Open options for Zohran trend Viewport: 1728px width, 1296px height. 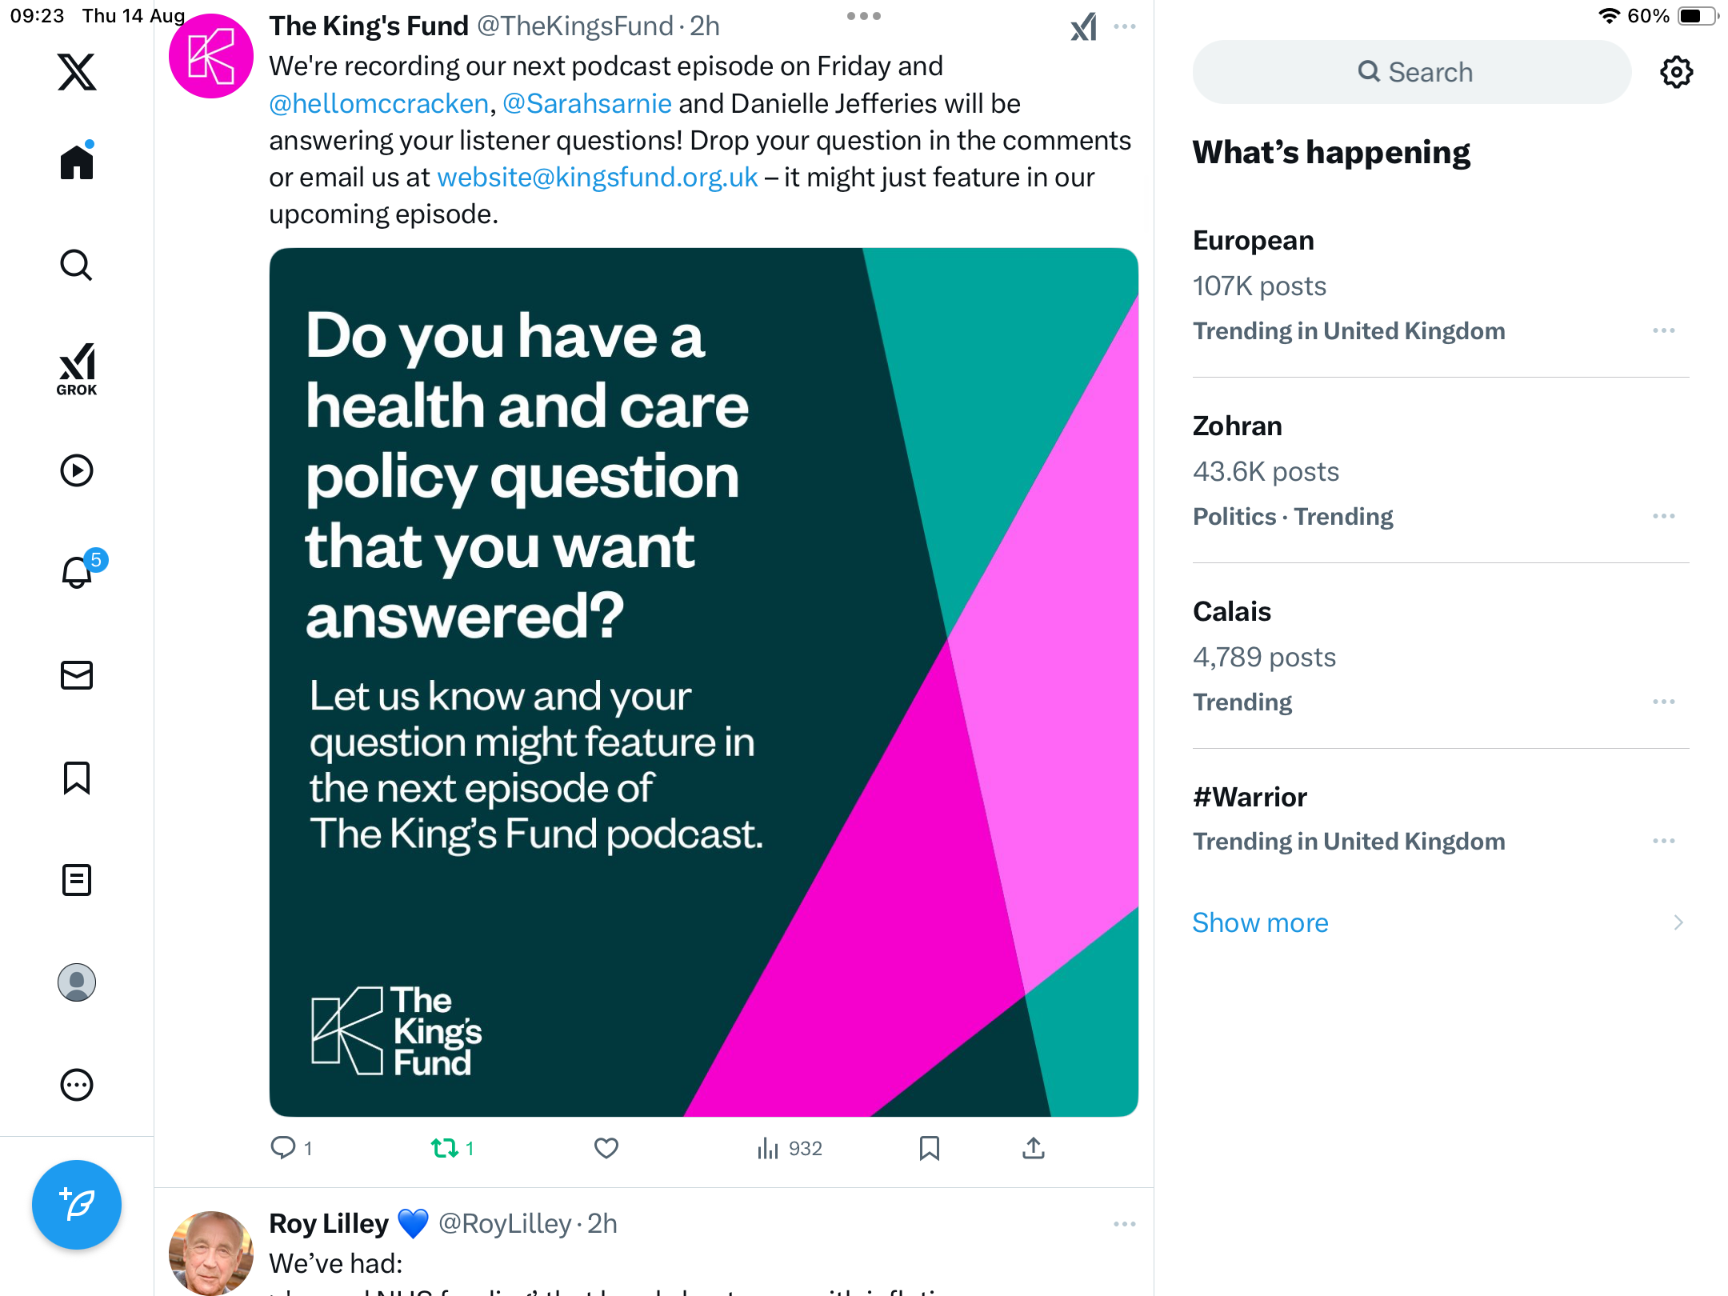[1663, 516]
